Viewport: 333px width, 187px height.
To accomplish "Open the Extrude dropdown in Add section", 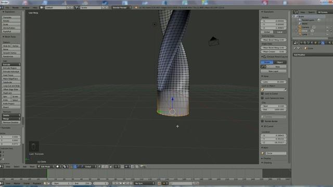I will click(11, 64).
